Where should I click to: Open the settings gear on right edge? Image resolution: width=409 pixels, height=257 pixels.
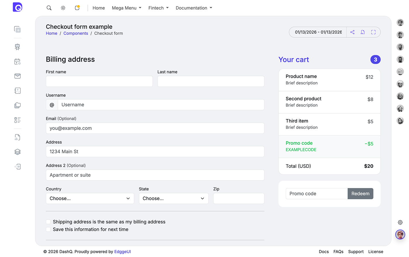click(x=400, y=222)
